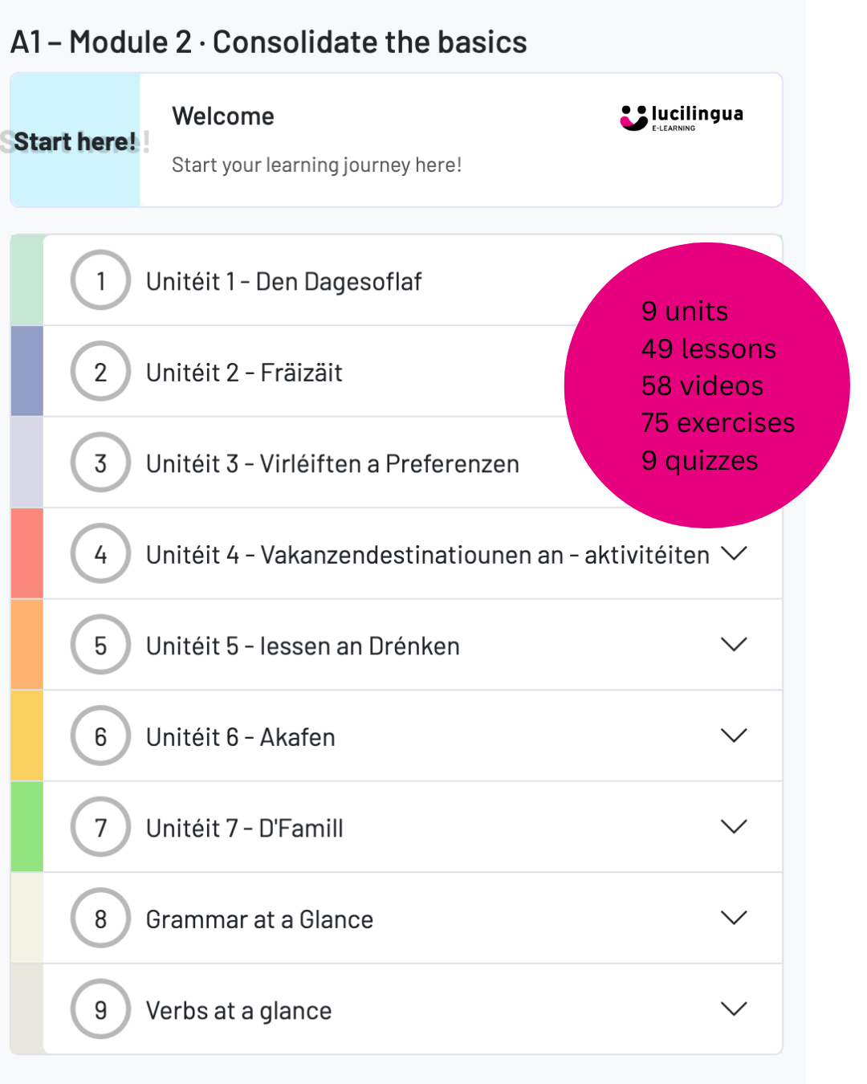
Task: Click the lucilingua e-learning logo
Action: 682,117
